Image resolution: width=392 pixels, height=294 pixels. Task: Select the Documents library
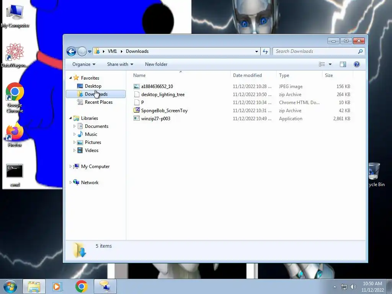coord(96,126)
